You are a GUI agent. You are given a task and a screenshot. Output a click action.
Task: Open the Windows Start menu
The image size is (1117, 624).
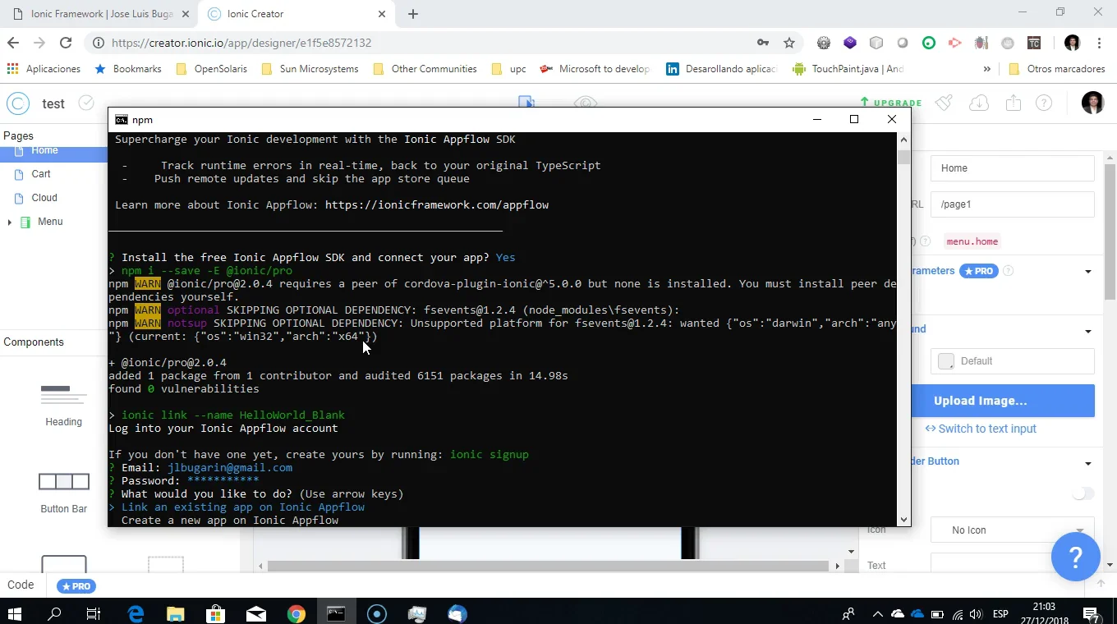click(x=15, y=613)
